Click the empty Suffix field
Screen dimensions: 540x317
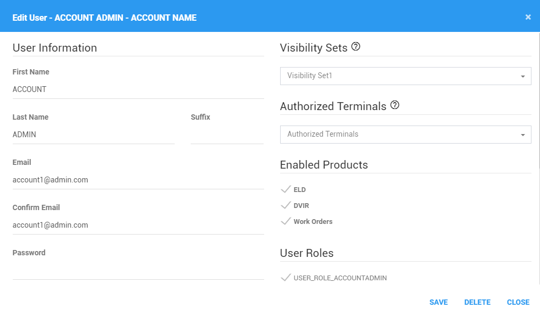(227, 135)
